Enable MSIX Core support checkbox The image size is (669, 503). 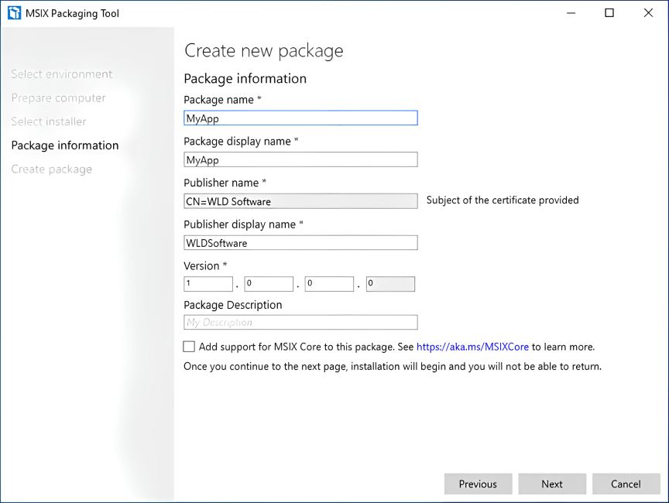tap(189, 347)
